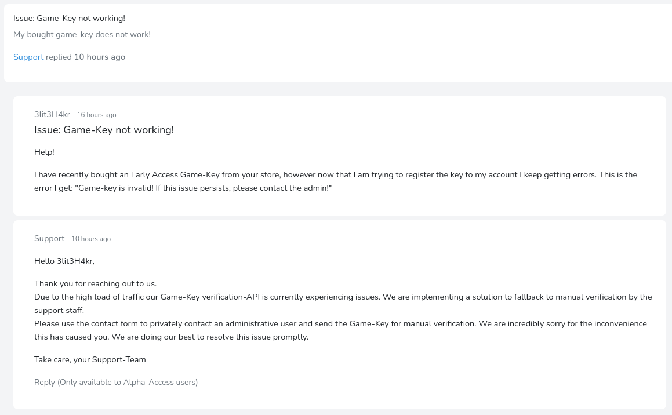This screenshot has width=672, height=415.
Task: Click the Reply (Only available to Alpha-Access users) field
Action: (x=116, y=382)
